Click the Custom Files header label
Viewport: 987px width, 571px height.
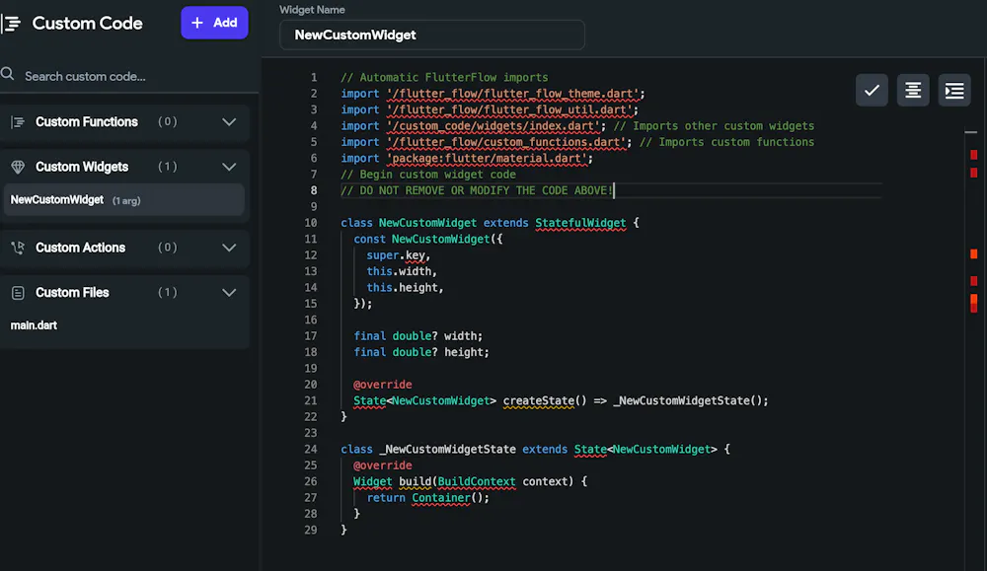pos(72,293)
